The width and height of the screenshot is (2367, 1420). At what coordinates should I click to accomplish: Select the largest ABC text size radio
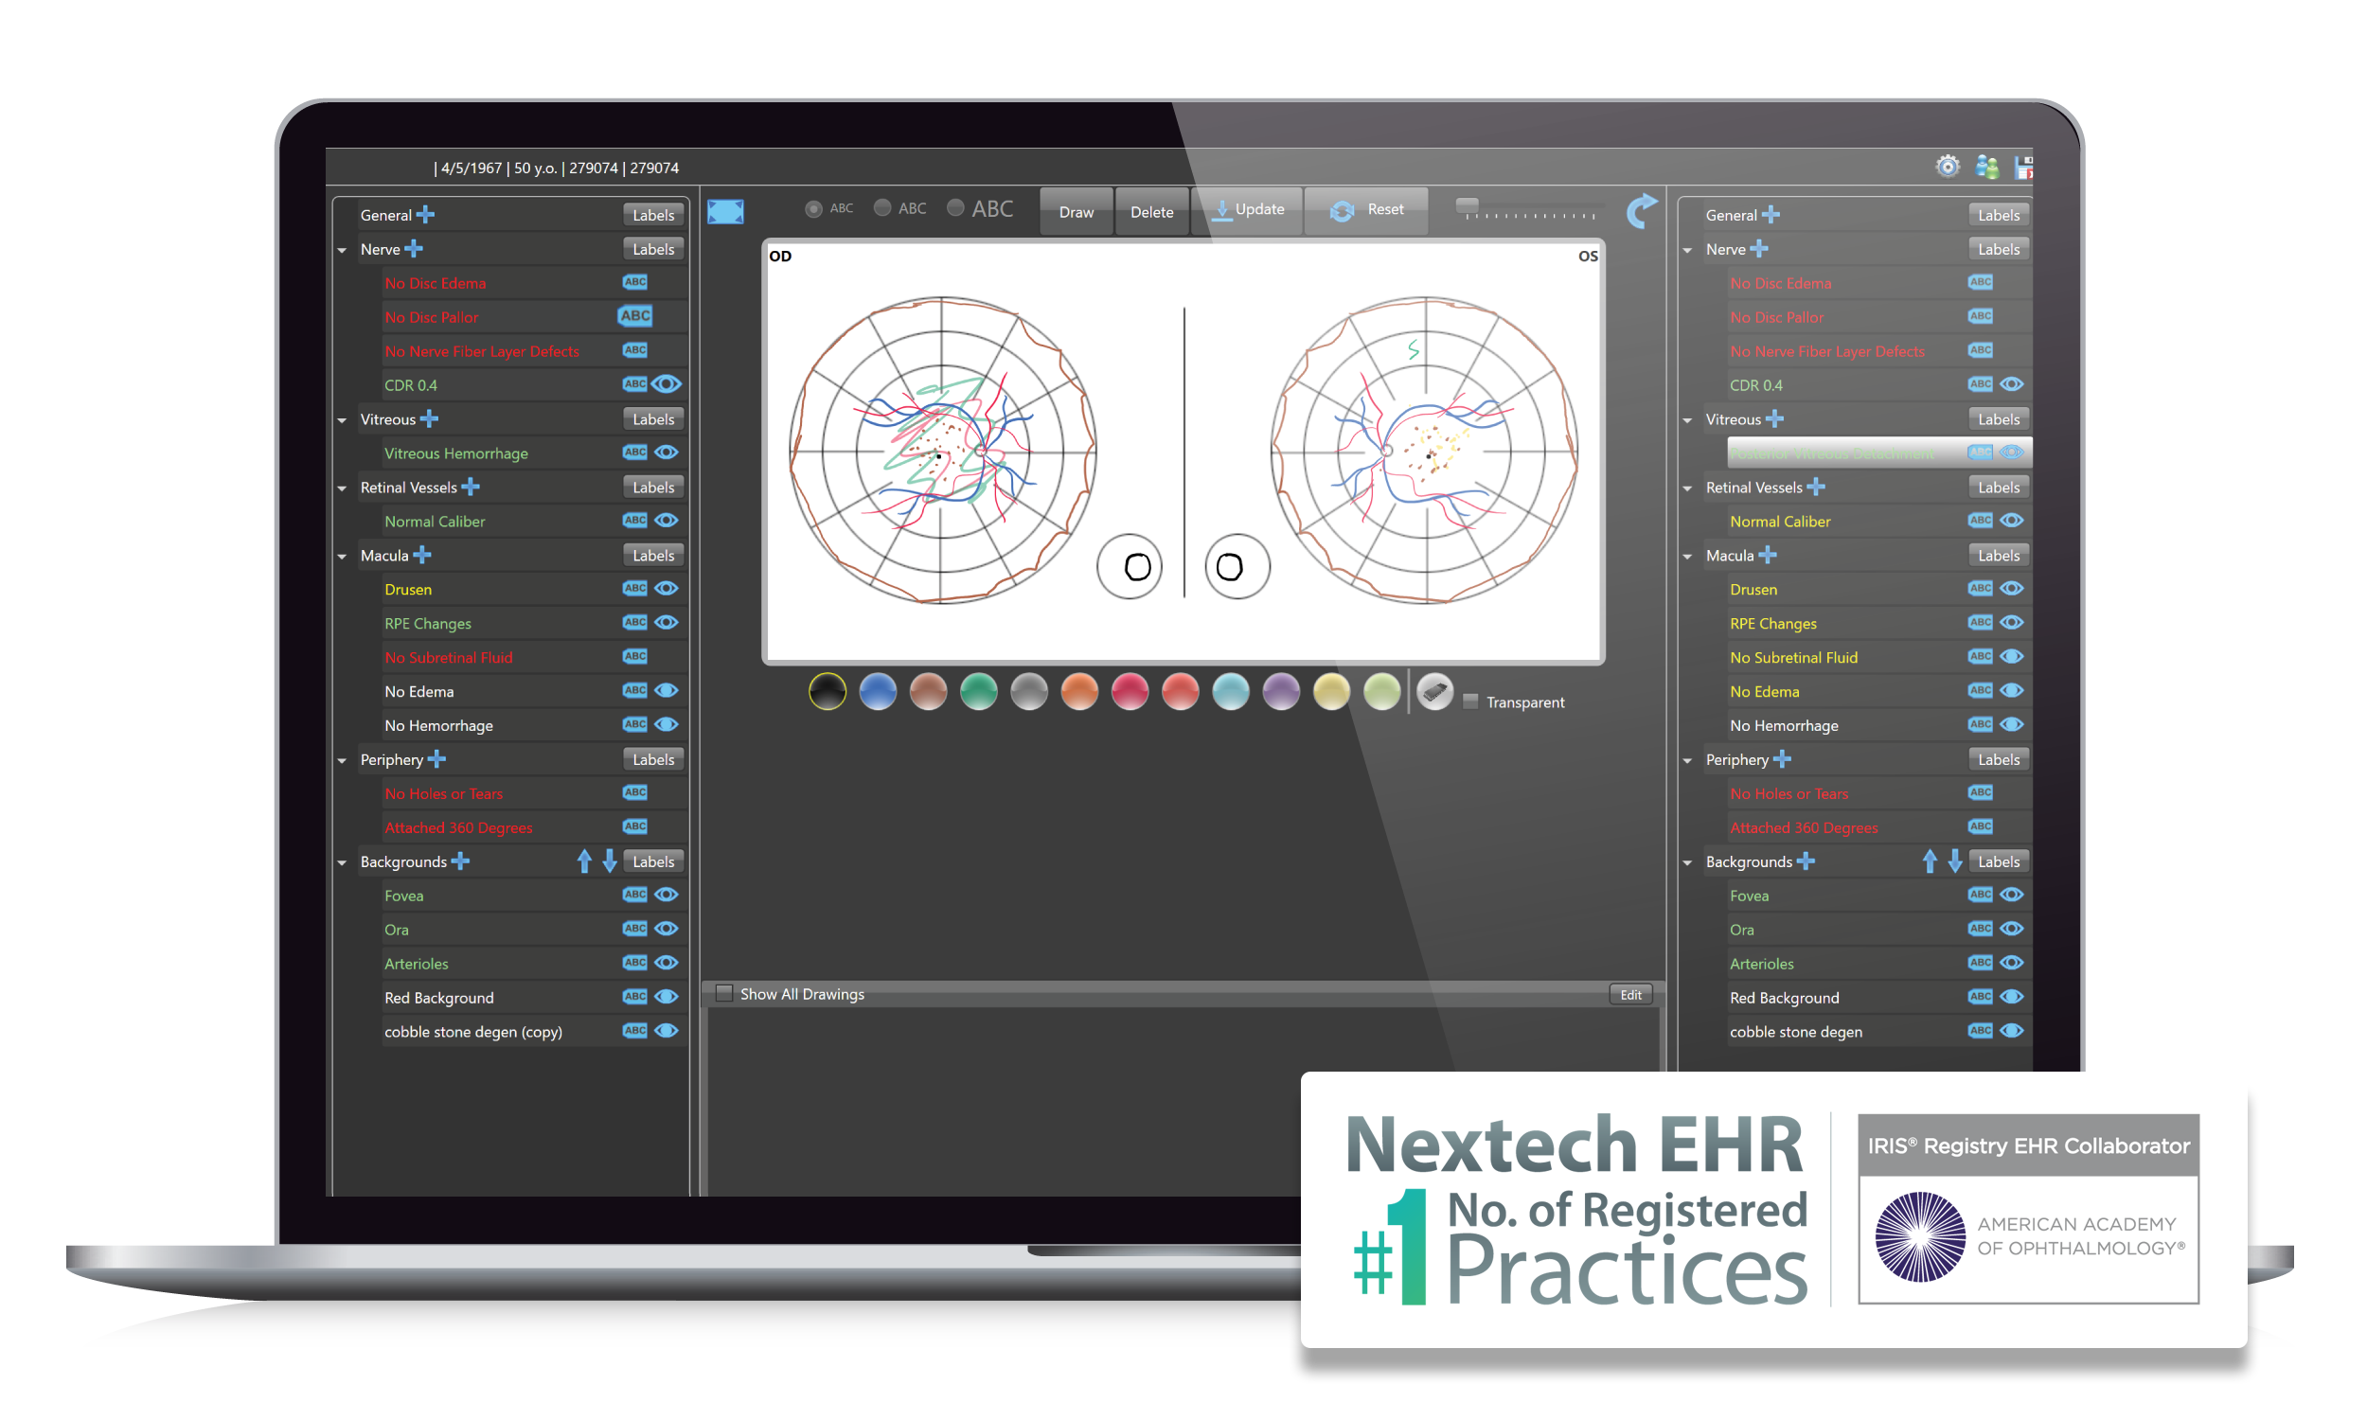tap(954, 207)
